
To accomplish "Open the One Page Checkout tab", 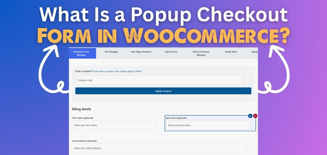I will (x=141, y=53).
